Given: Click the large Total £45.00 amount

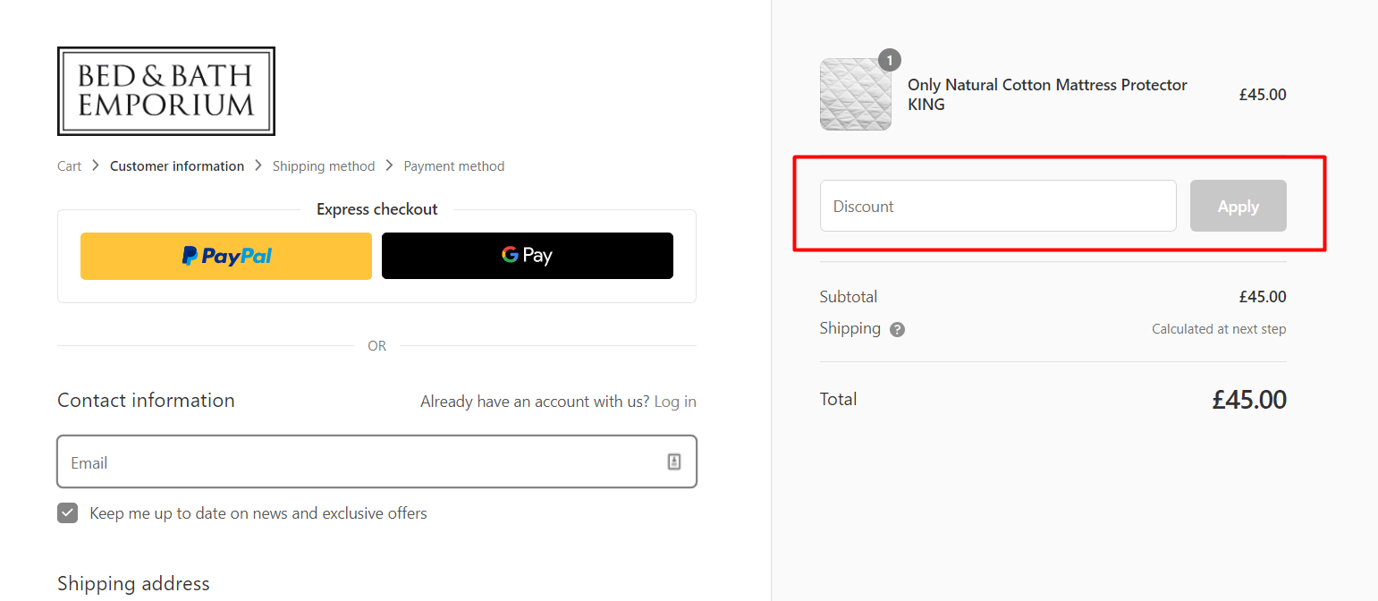Looking at the screenshot, I should click(x=1249, y=399).
